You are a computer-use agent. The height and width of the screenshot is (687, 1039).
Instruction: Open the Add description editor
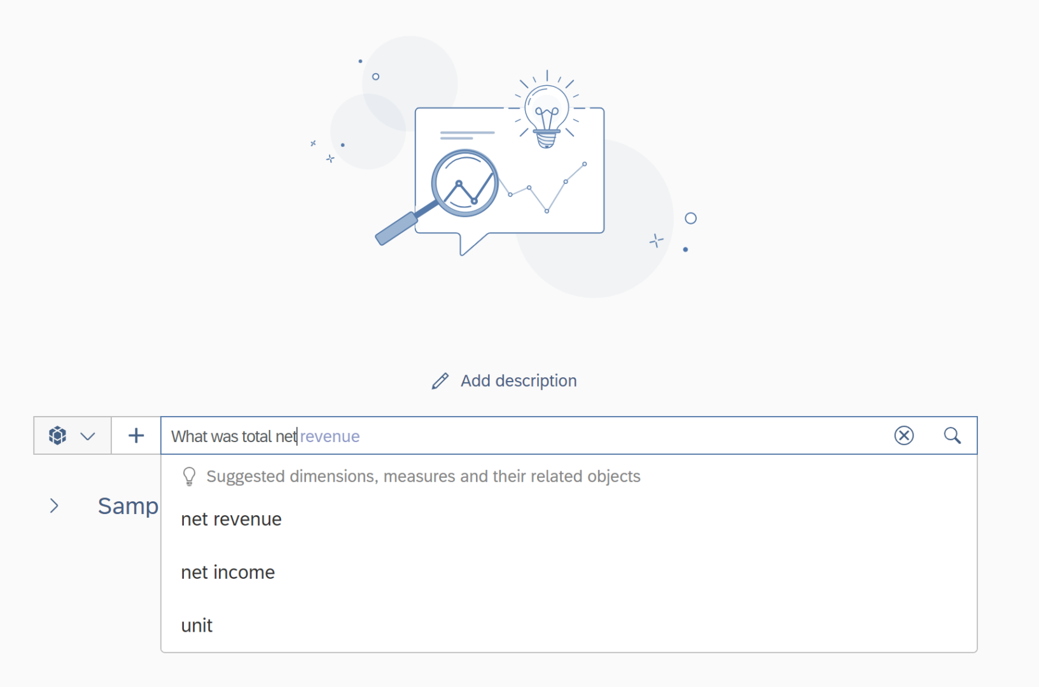(518, 380)
